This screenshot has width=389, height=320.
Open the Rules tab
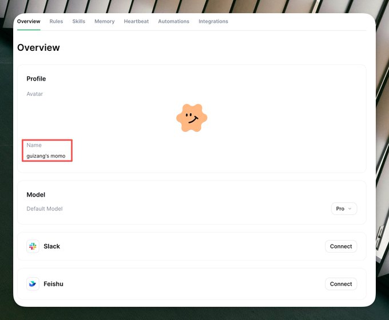pyautogui.click(x=56, y=21)
